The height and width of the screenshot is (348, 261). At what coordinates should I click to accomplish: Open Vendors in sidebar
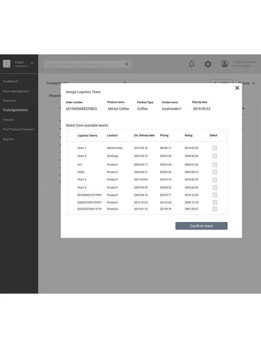click(x=9, y=120)
